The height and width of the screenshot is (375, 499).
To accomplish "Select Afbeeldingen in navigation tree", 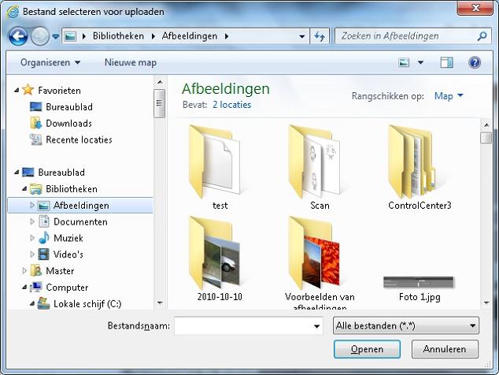I will [80, 206].
